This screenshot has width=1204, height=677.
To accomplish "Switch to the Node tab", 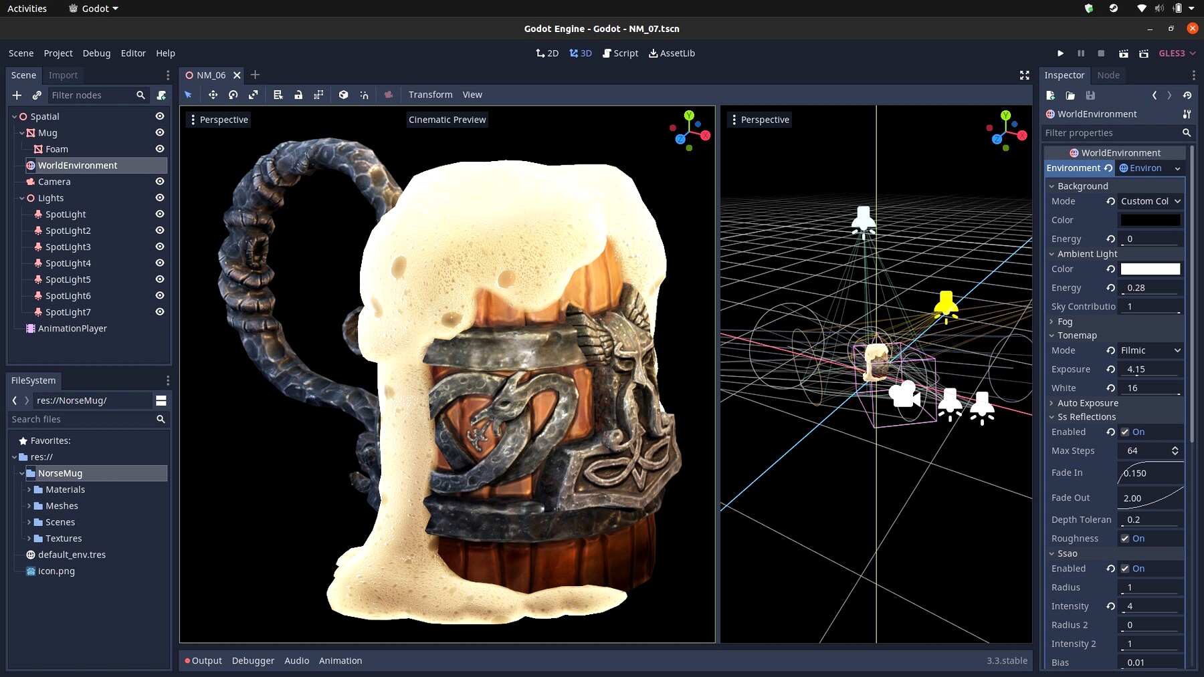I will point(1108,76).
